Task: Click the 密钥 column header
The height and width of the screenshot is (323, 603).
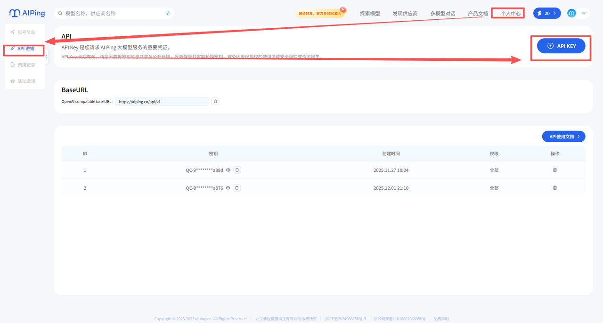Action: coord(213,153)
